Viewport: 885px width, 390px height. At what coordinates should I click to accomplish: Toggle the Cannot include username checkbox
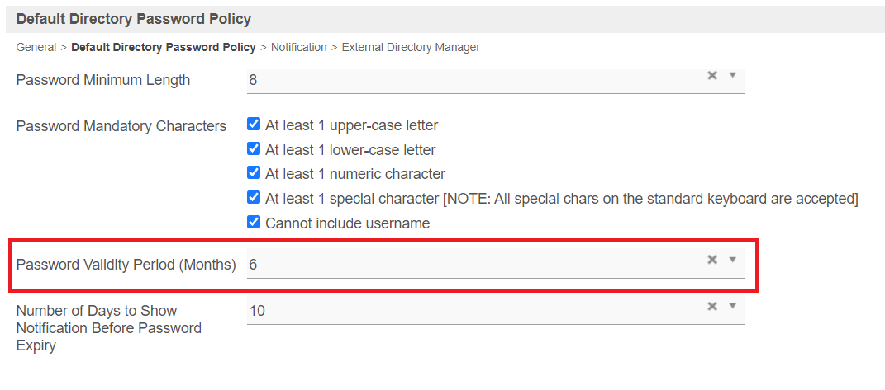coord(254,223)
